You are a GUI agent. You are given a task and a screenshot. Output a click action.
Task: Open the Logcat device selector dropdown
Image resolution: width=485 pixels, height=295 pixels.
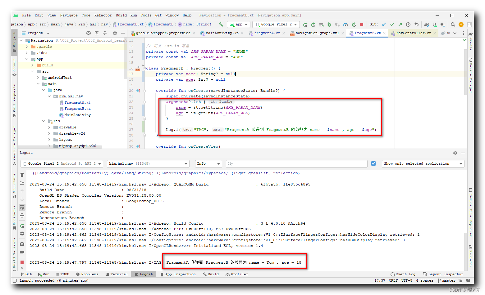pos(62,163)
